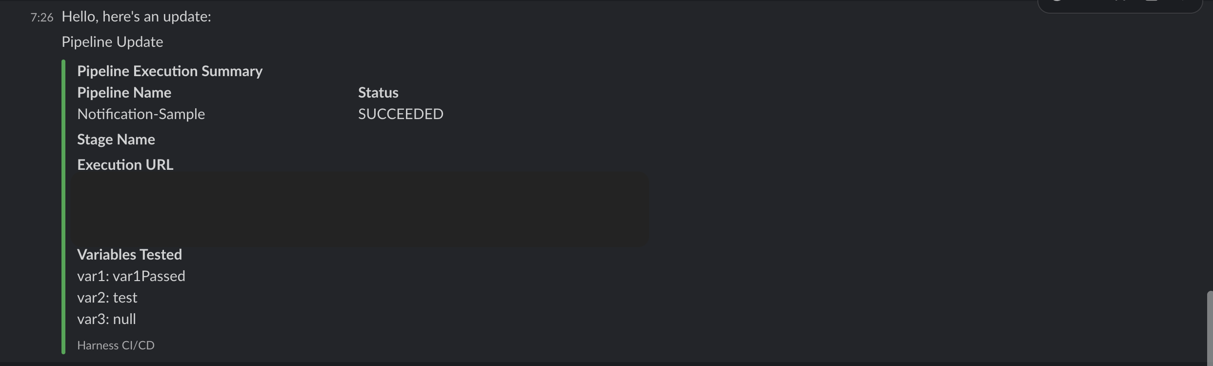Click the "Hello, here's an update:" message text
The width and height of the screenshot is (1213, 366).
coord(136,17)
